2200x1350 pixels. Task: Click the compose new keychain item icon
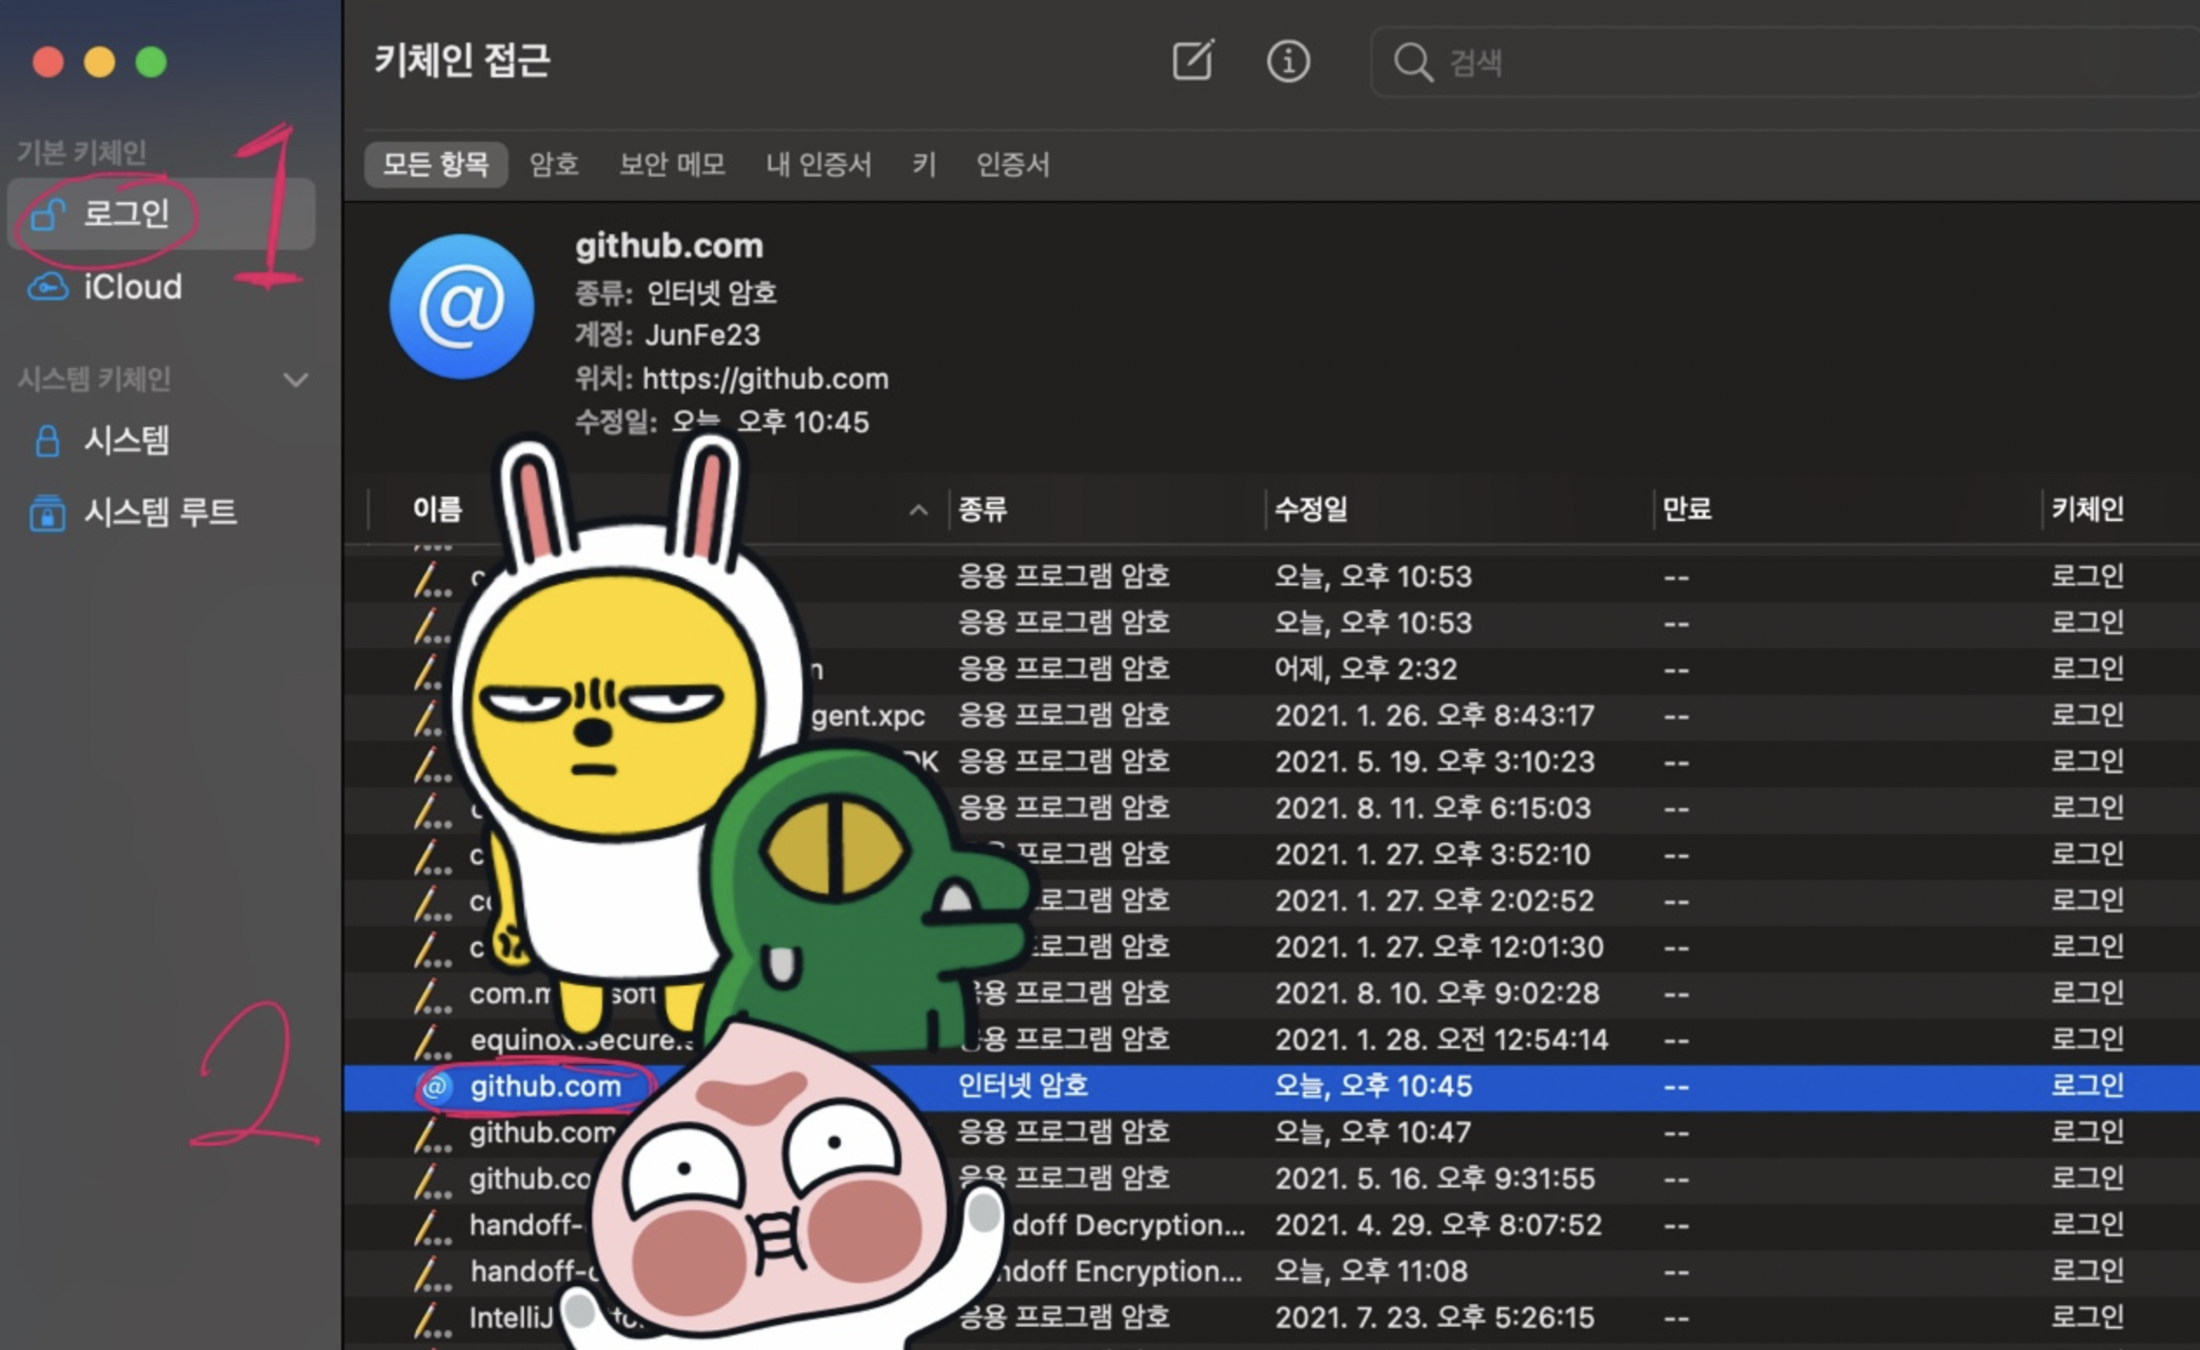tap(1192, 61)
